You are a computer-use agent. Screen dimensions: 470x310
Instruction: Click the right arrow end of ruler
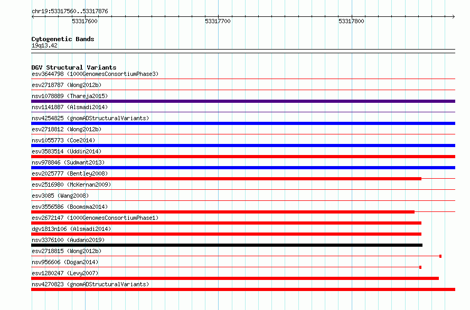tap(454, 16)
